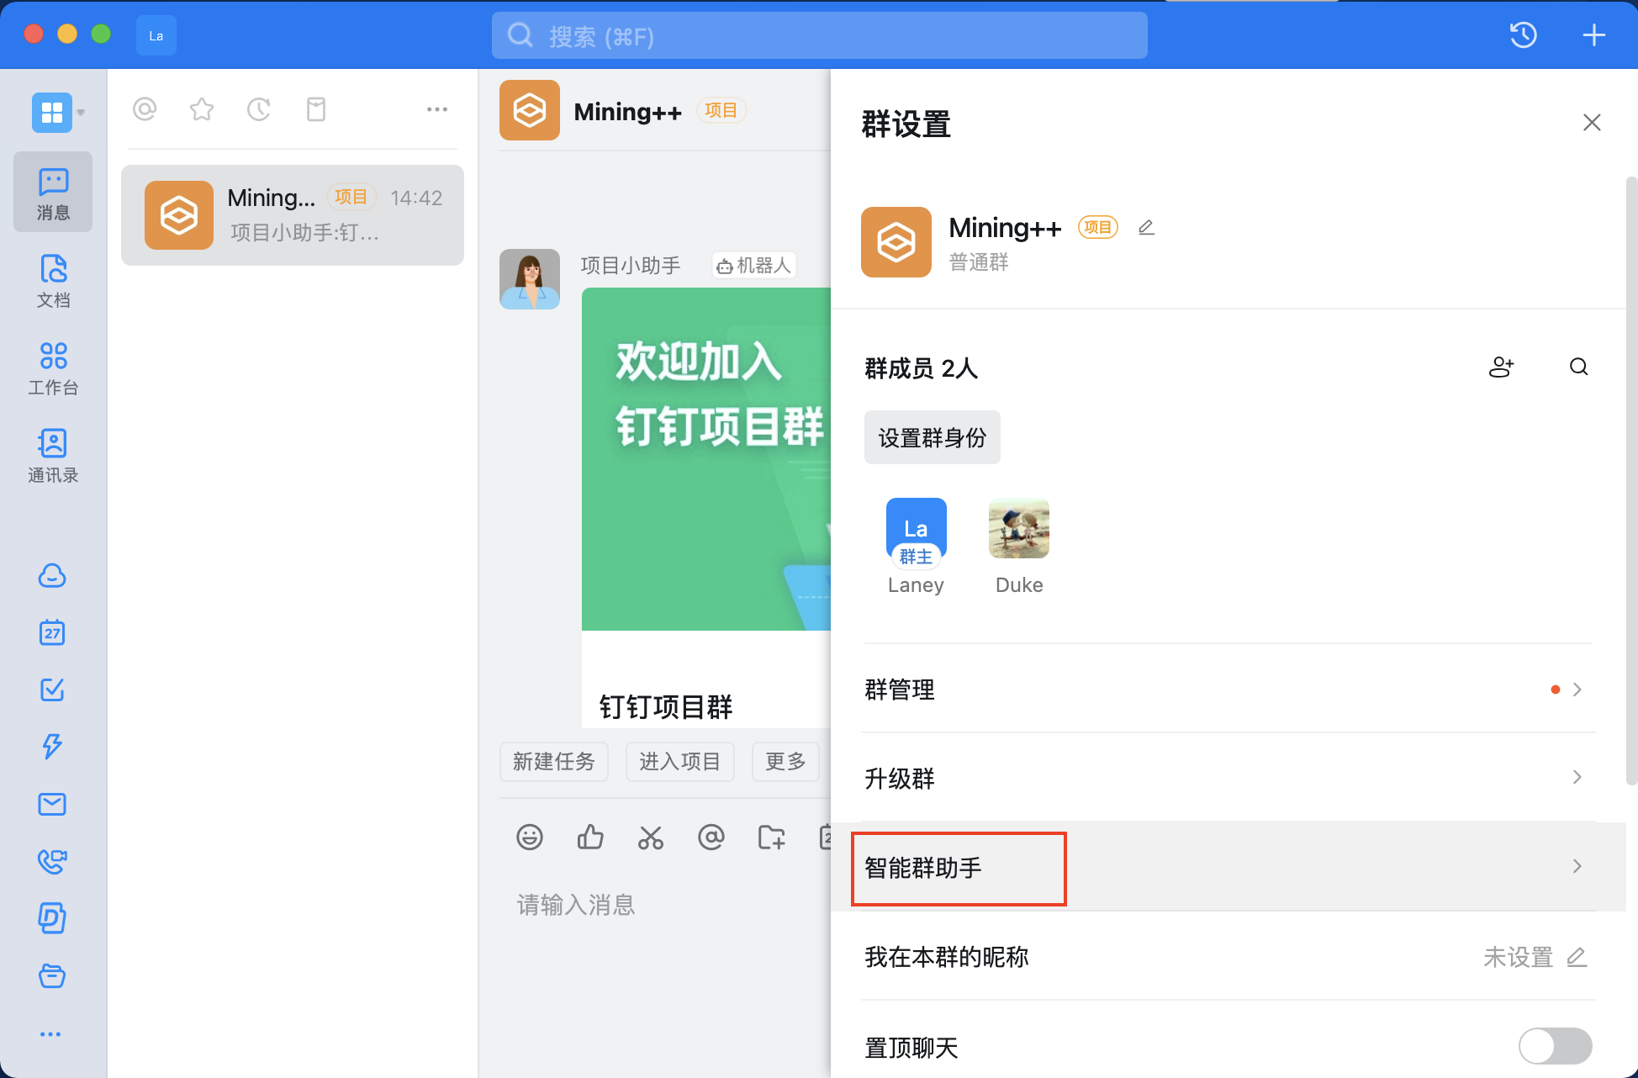Screen dimensions: 1638x1078
Task: Click the 项目小助手 robot avatar
Action: pos(530,279)
